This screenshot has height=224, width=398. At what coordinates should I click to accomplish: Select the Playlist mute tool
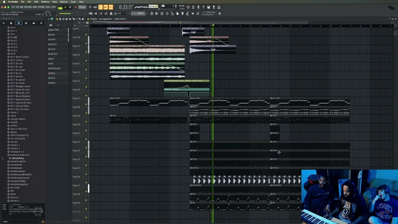67,19
